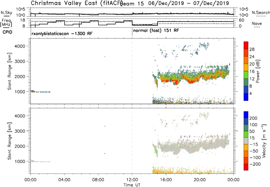270x187 pixels.
Task: Click the dotted N.Search legend line sample
Action: pos(261,16)
